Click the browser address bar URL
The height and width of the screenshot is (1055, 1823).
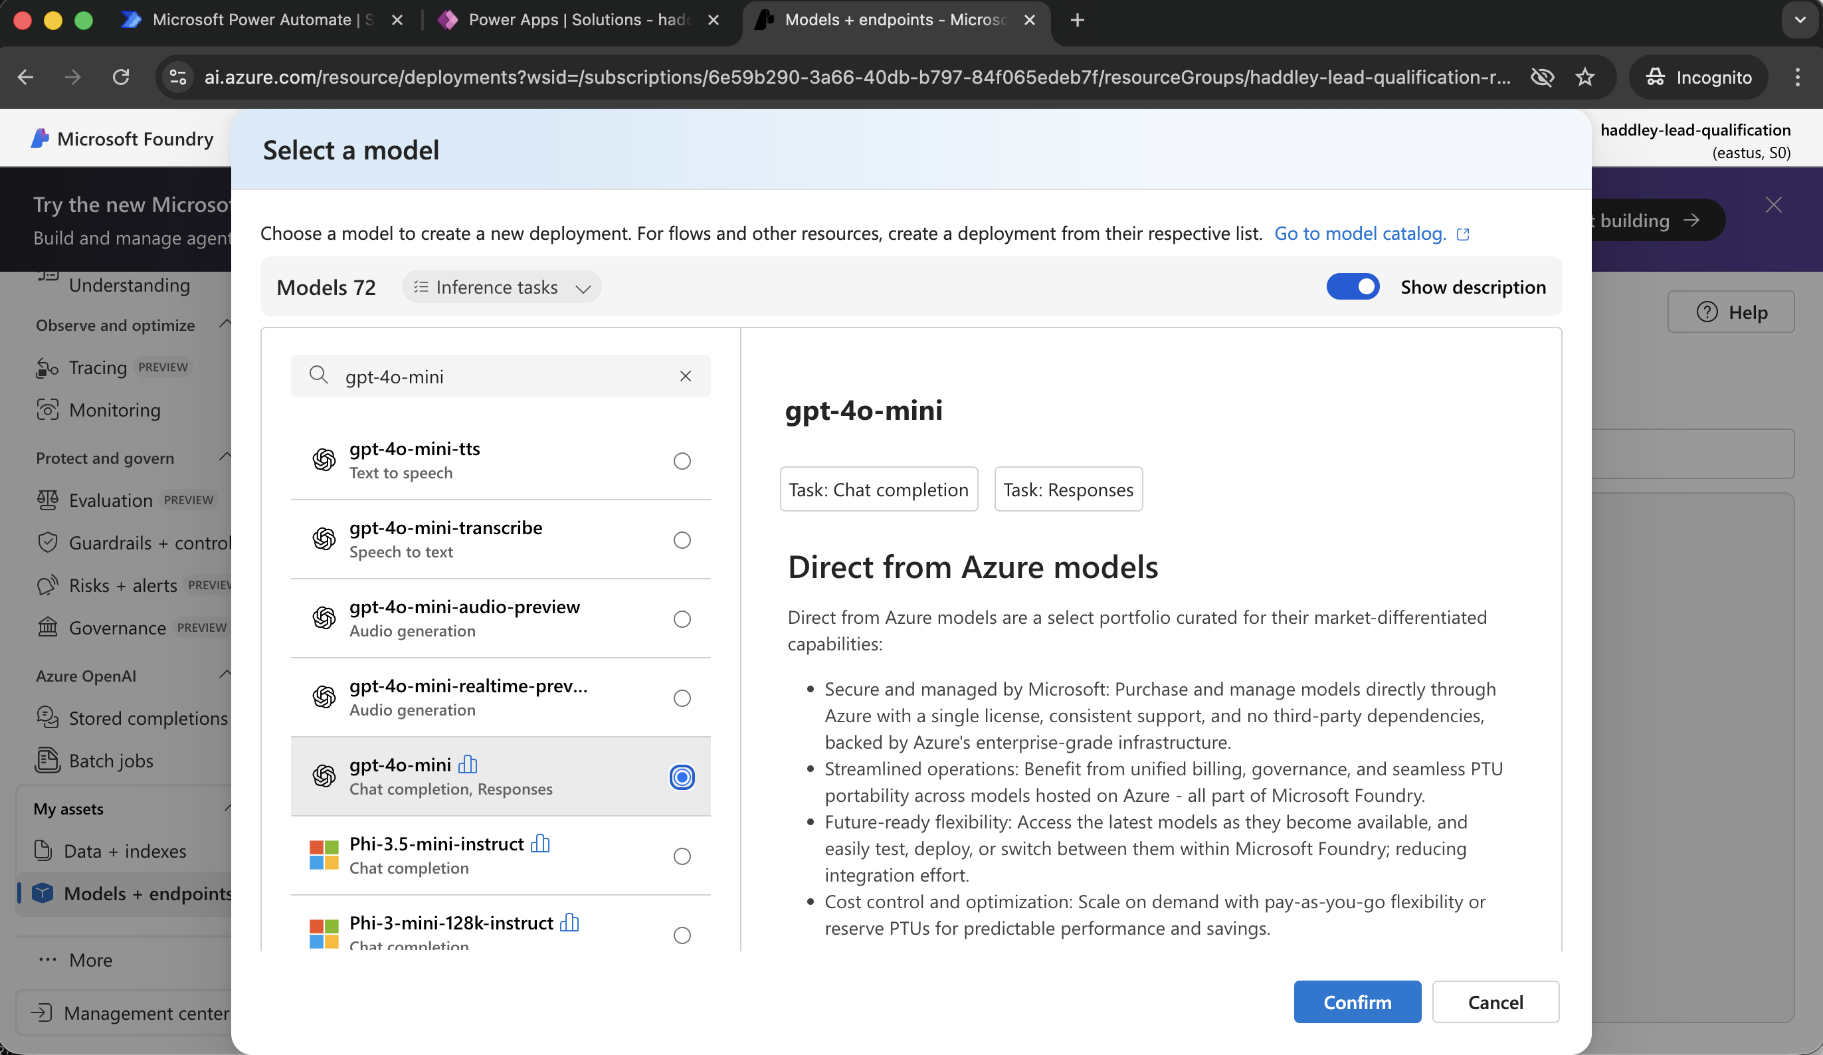coord(857,76)
